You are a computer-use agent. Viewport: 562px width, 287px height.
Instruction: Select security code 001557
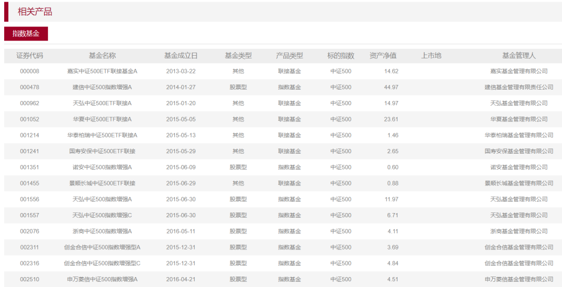pyautogui.click(x=30, y=215)
